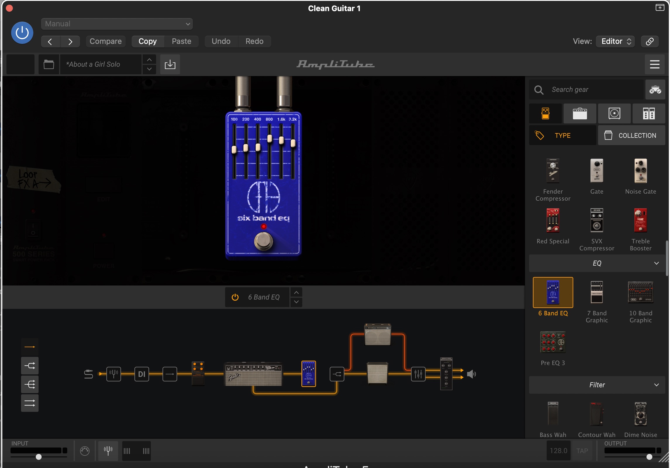Click the Paste button
The height and width of the screenshot is (468, 670).
tap(182, 42)
